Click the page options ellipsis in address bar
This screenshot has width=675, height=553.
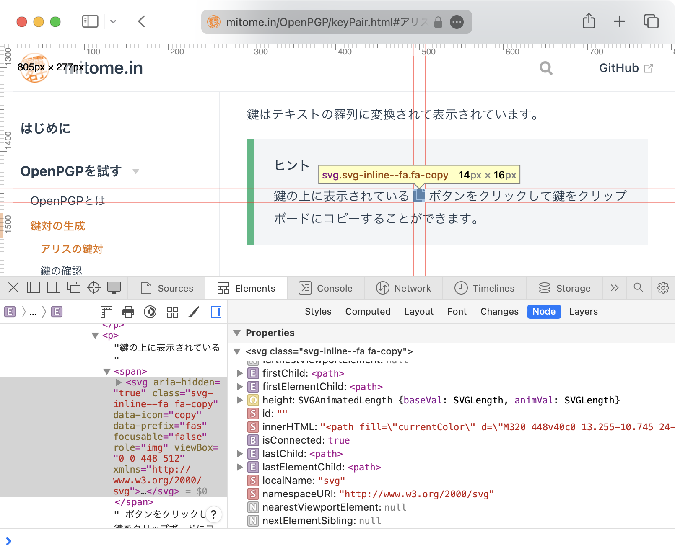pyautogui.click(x=457, y=22)
